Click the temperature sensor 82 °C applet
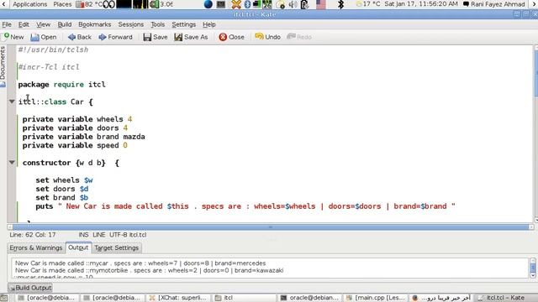 (89, 4)
